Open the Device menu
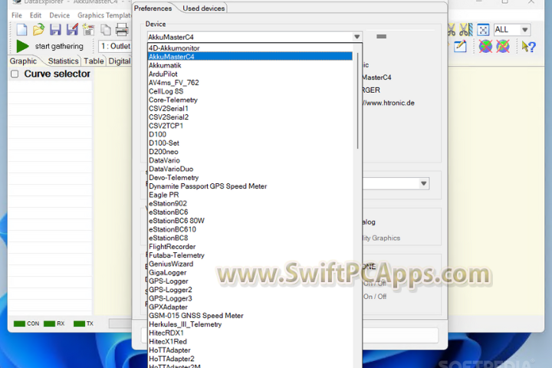This screenshot has width=552, height=368. tap(59, 15)
